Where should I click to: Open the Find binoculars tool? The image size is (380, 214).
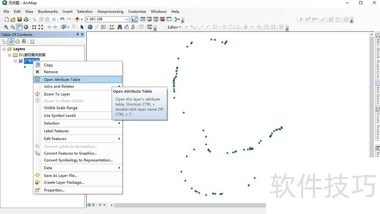point(120,27)
